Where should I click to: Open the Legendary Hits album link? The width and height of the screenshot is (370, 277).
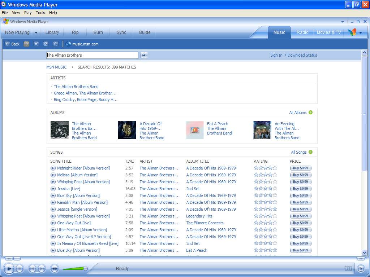[199, 216]
